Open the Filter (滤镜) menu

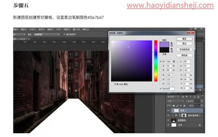50,29
